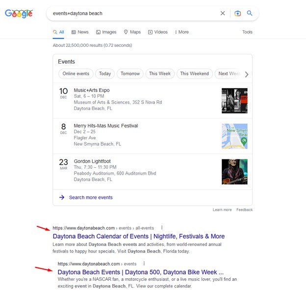This screenshot has width=306, height=291.
Task: Filter events by Online events chip
Action: click(x=76, y=74)
